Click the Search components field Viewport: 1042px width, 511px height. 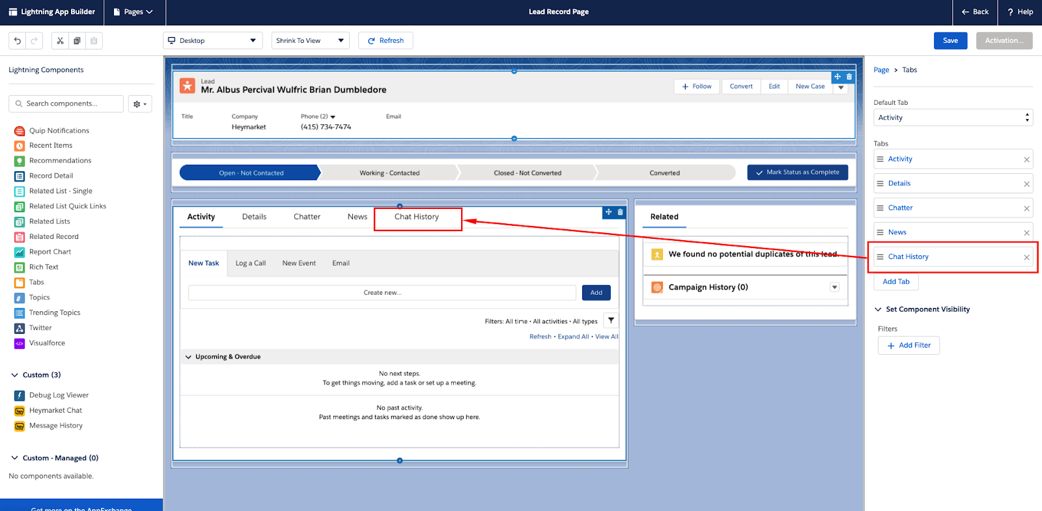coord(66,104)
